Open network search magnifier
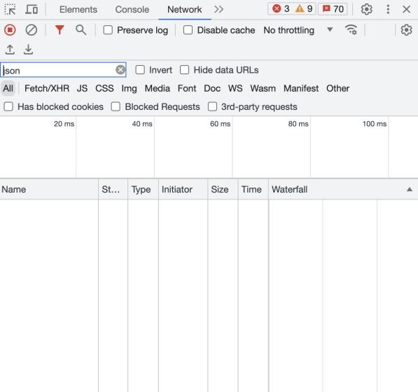Viewport: 418px width, 392px height. [81, 30]
